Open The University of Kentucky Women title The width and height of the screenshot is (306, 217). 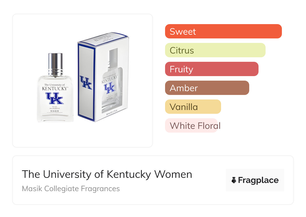coord(107,174)
